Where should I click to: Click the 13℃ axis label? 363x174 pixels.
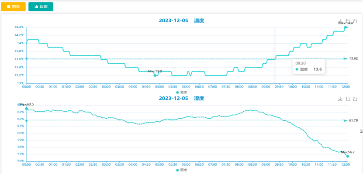21,83
